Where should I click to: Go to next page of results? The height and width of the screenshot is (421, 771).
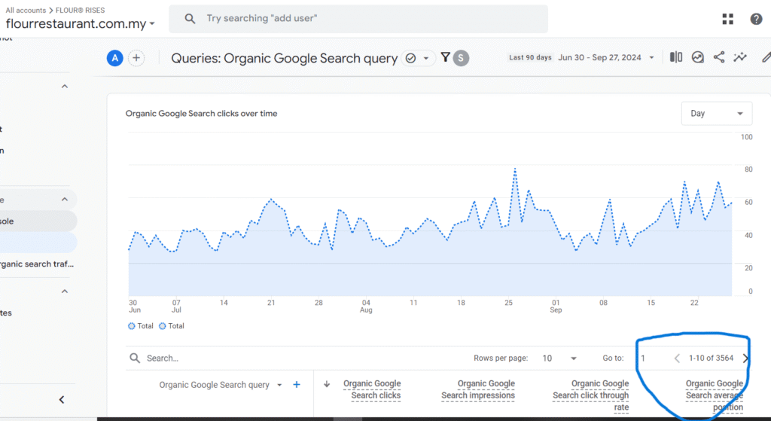click(745, 358)
